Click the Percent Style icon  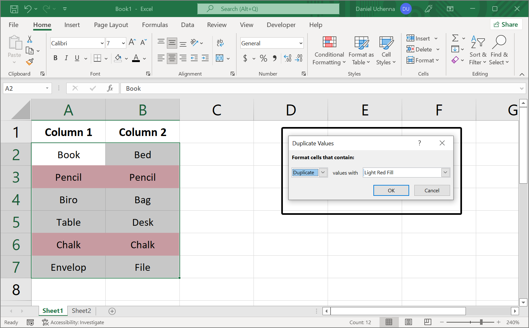pyautogui.click(x=263, y=58)
